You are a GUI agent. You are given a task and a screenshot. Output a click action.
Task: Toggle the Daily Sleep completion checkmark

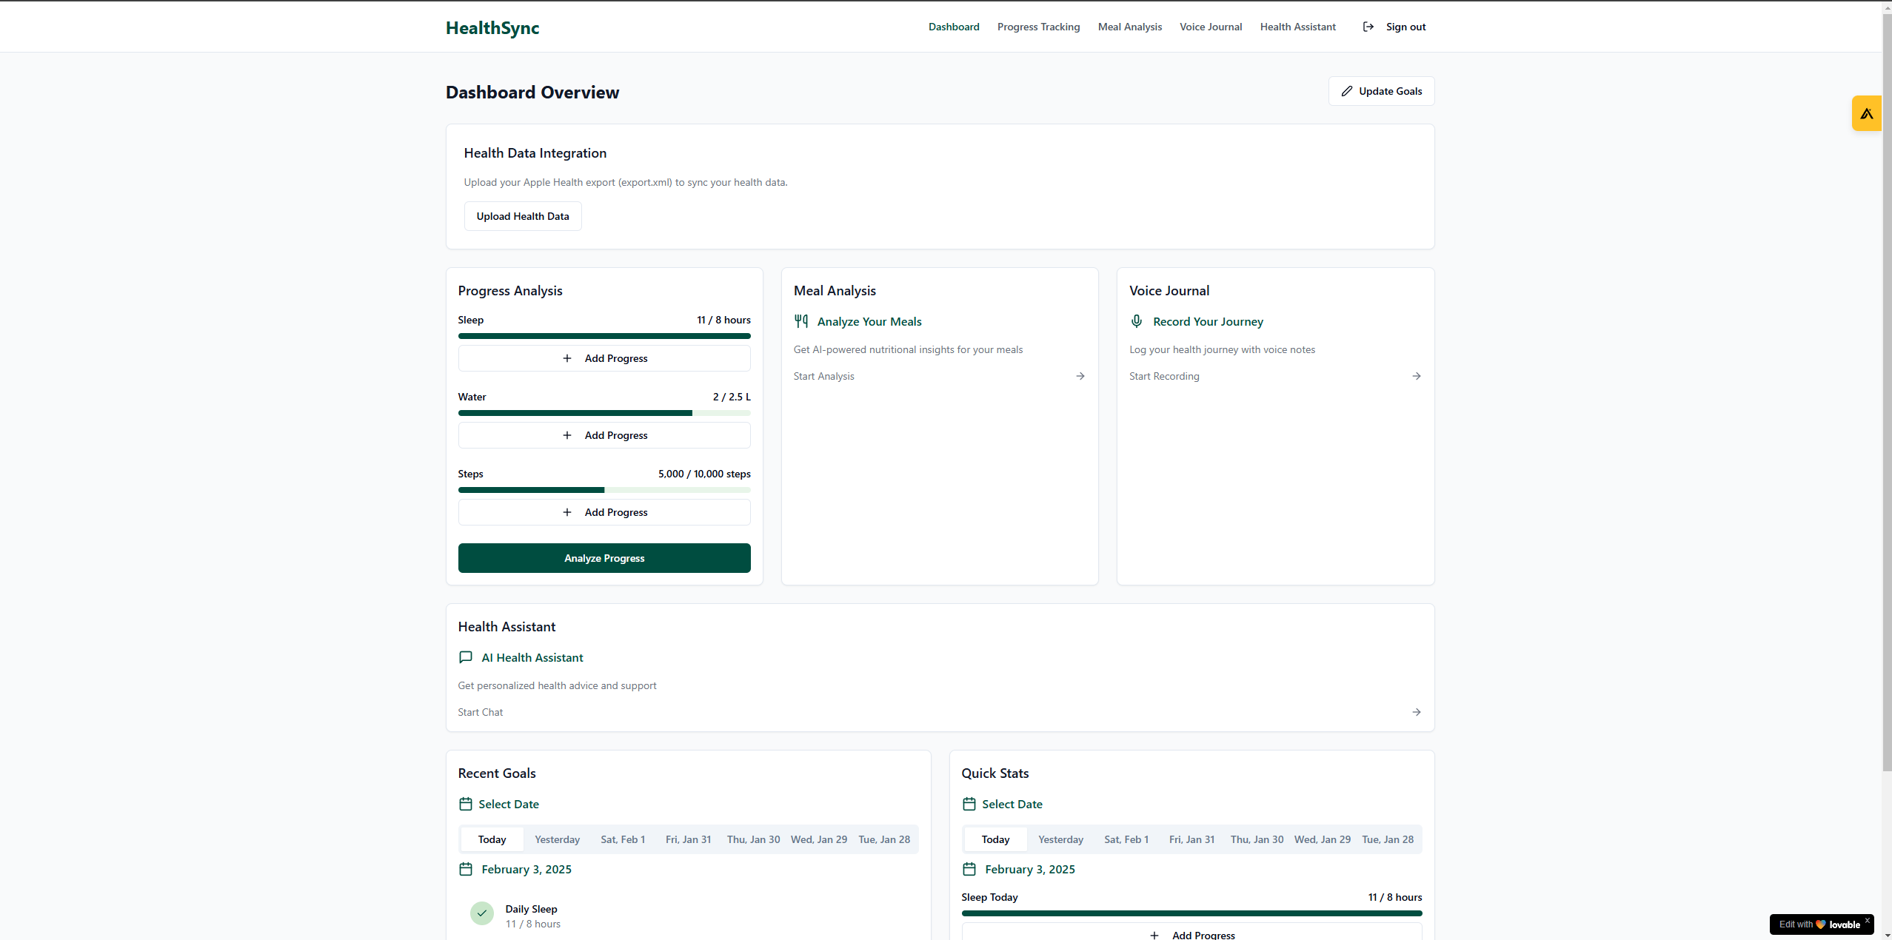pos(481,913)
